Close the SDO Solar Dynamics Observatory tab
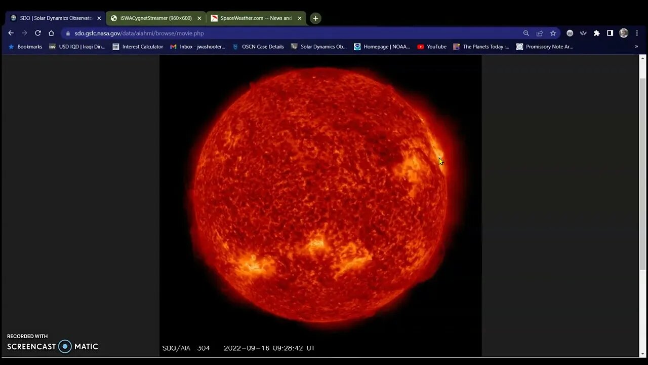Screen dimensions: 648x365 pos(99,18)
